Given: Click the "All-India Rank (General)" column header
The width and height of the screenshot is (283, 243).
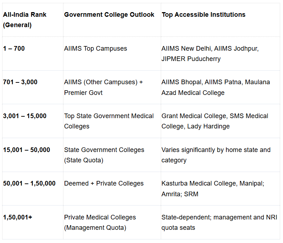Looking at the screenshot, I should click(25, 20).
